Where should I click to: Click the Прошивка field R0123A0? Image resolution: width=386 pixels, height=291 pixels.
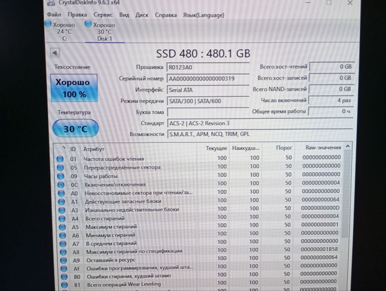[x=208, y=67]
